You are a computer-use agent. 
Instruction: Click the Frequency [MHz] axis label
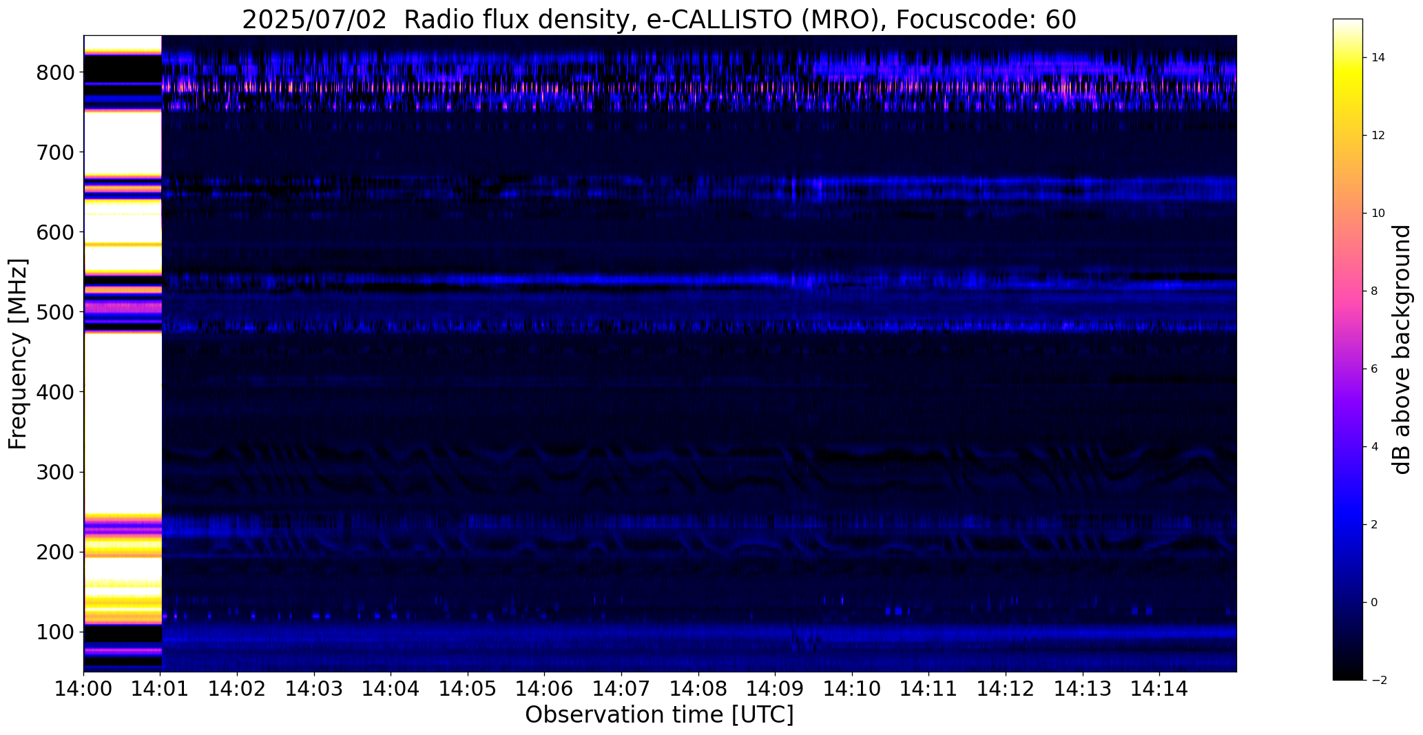pyautogui.click(x=19, y=353)
